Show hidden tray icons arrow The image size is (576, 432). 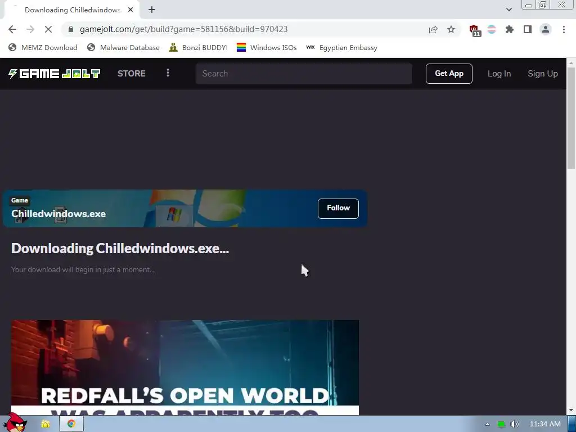pyautogui.click(x=487, y=424)
